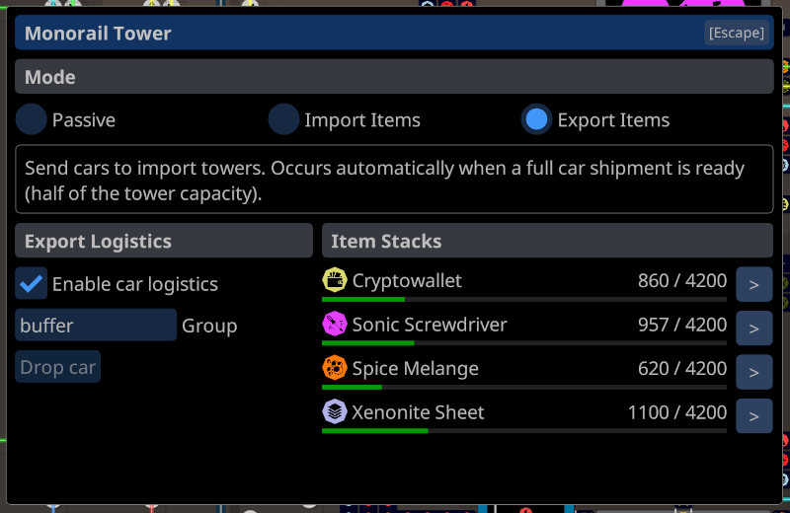Close the dialog with the Escape button
Image resolution: width=790 pixels, height=513 pixels.
click(x=736, y=33)
